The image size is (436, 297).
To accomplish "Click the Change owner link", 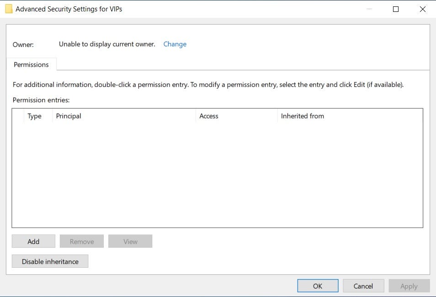I will pyautogui.click(x=175, y=44).
